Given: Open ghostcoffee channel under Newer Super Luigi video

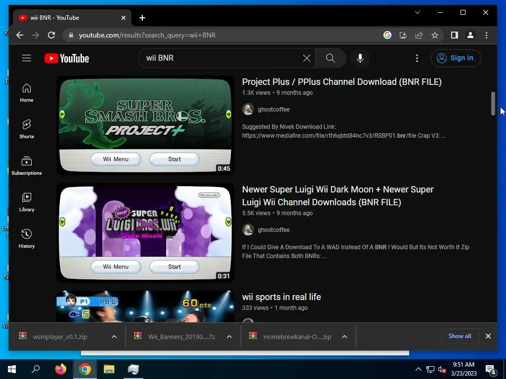Looking at the screenshot, I should 274,230.
